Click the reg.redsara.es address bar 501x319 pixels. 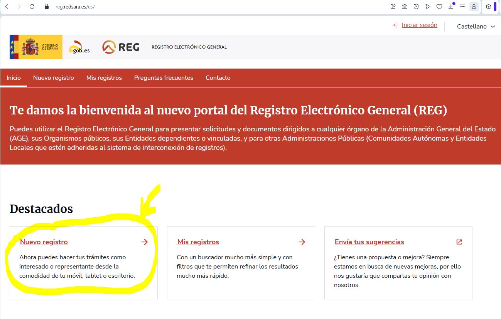pyautogui.click(x=75, y=7)
